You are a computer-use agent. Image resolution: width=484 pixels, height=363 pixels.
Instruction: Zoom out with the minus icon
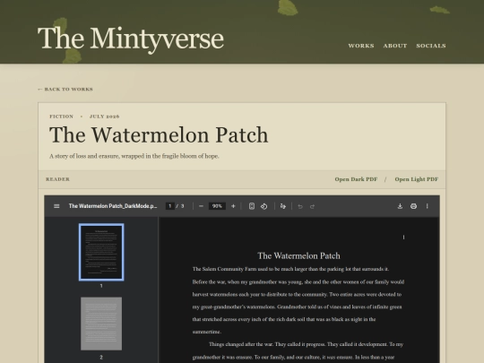(x=202, y=206)
